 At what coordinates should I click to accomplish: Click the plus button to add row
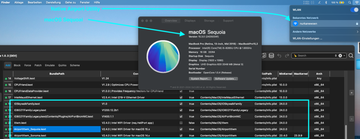351,92
